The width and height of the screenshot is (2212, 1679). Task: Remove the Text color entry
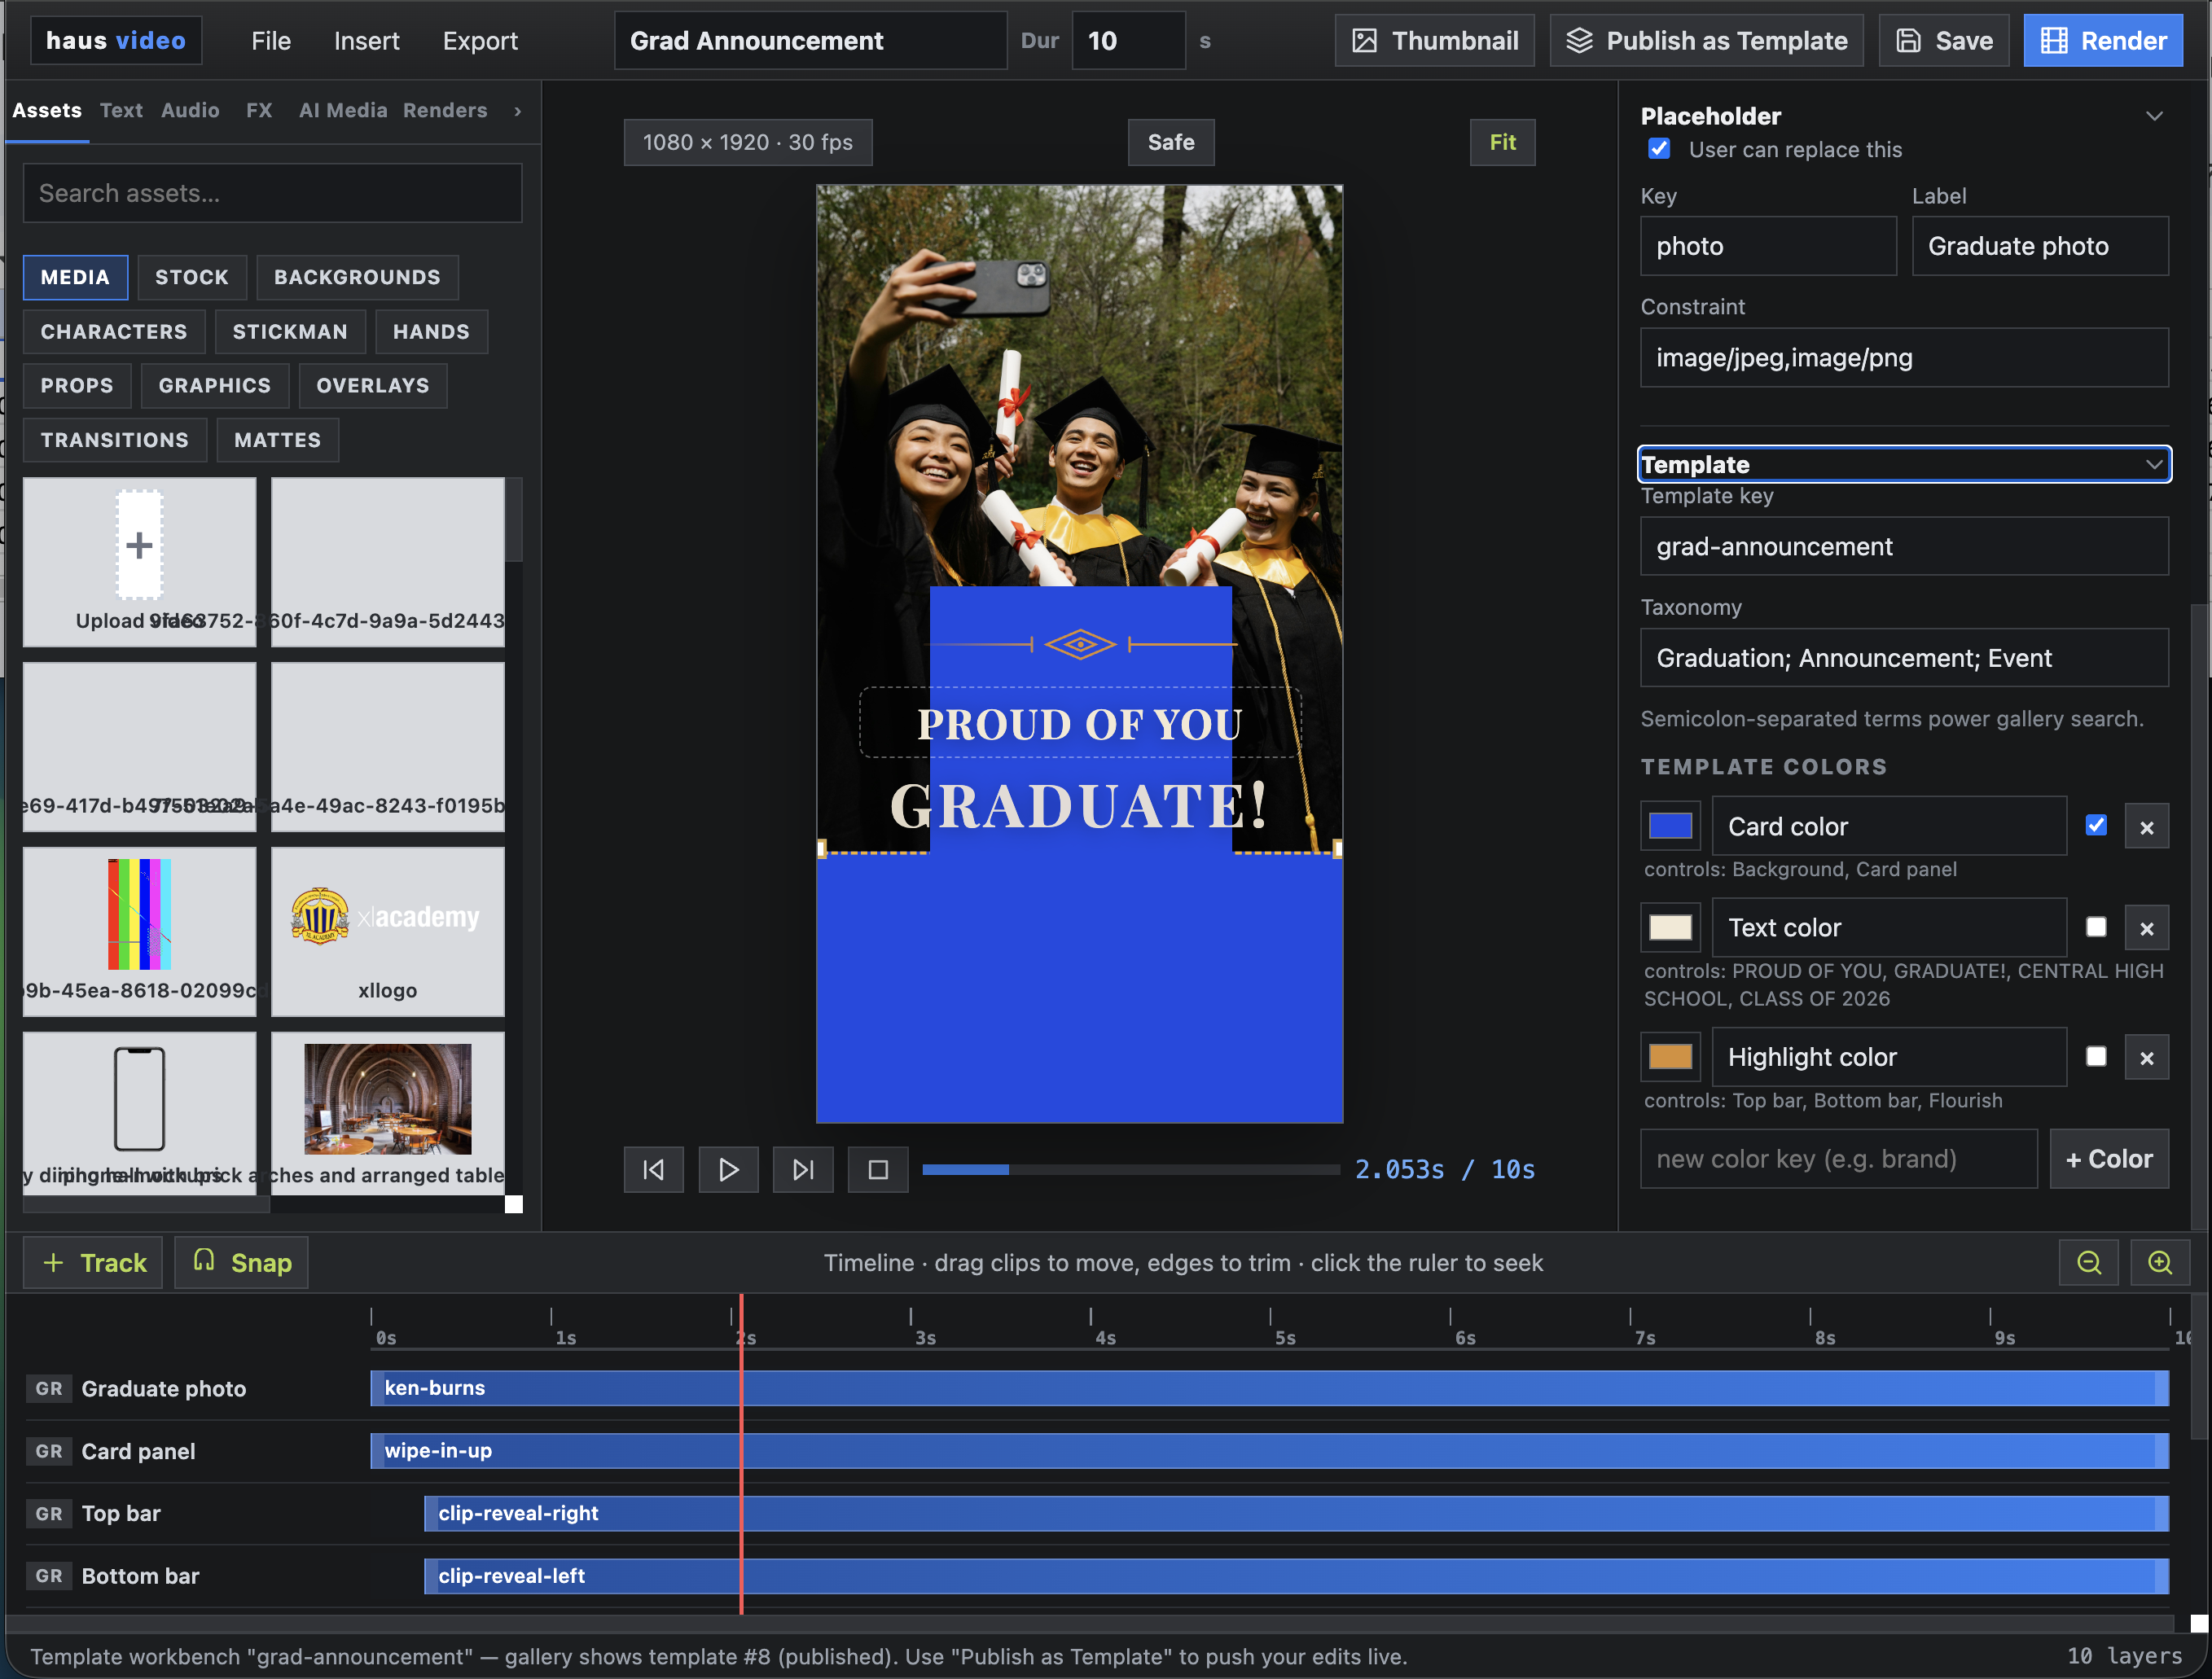(2146, 928)
